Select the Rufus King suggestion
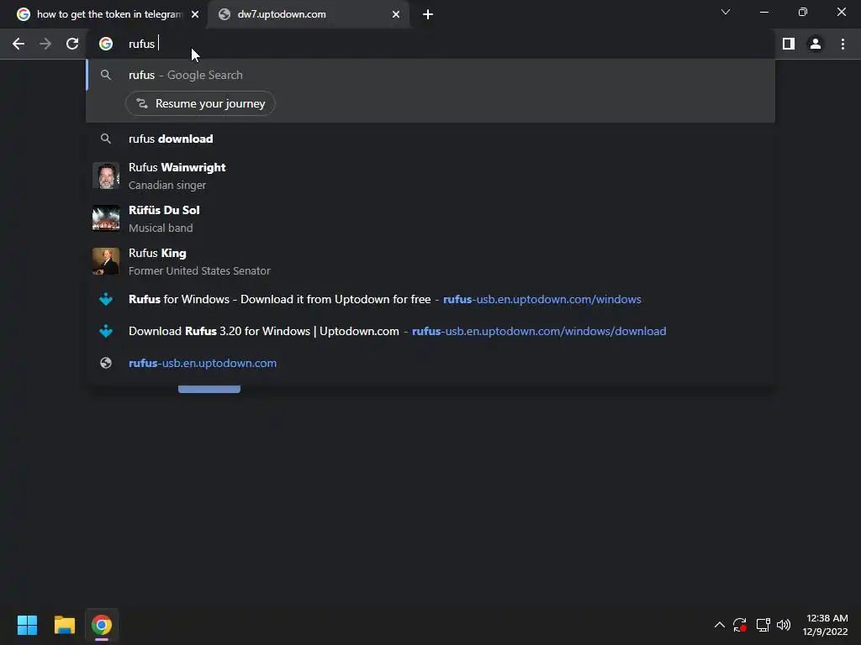The height and width of the screenshot is (645, 861). tap(430, 262)
